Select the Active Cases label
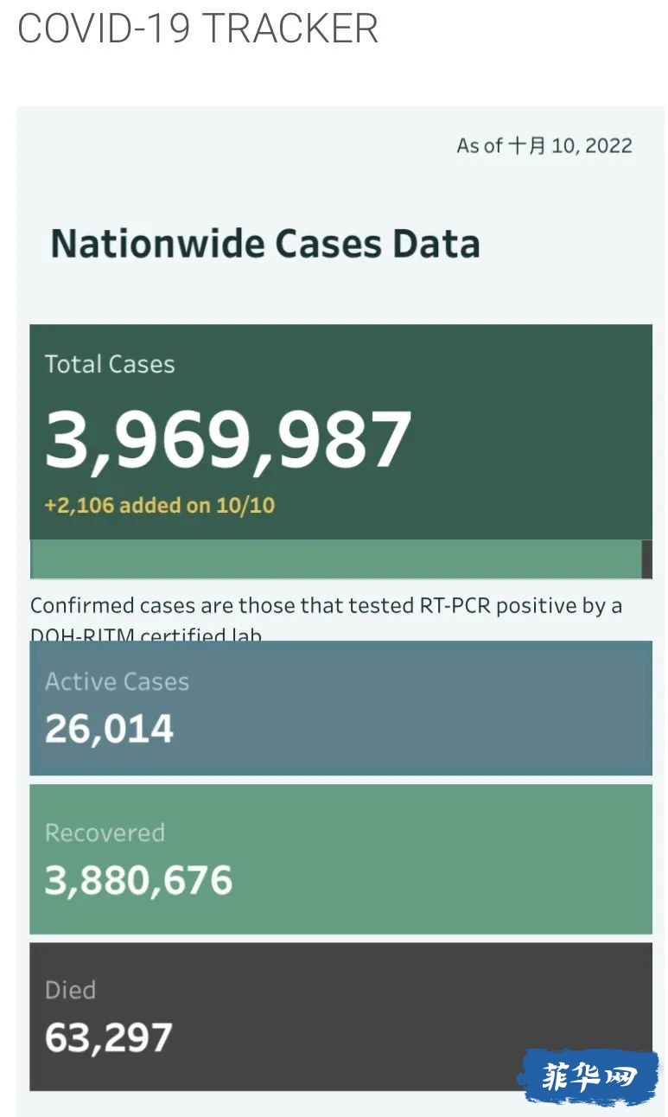The height and width of the screenshot is (1117, 668). (117, 682)
